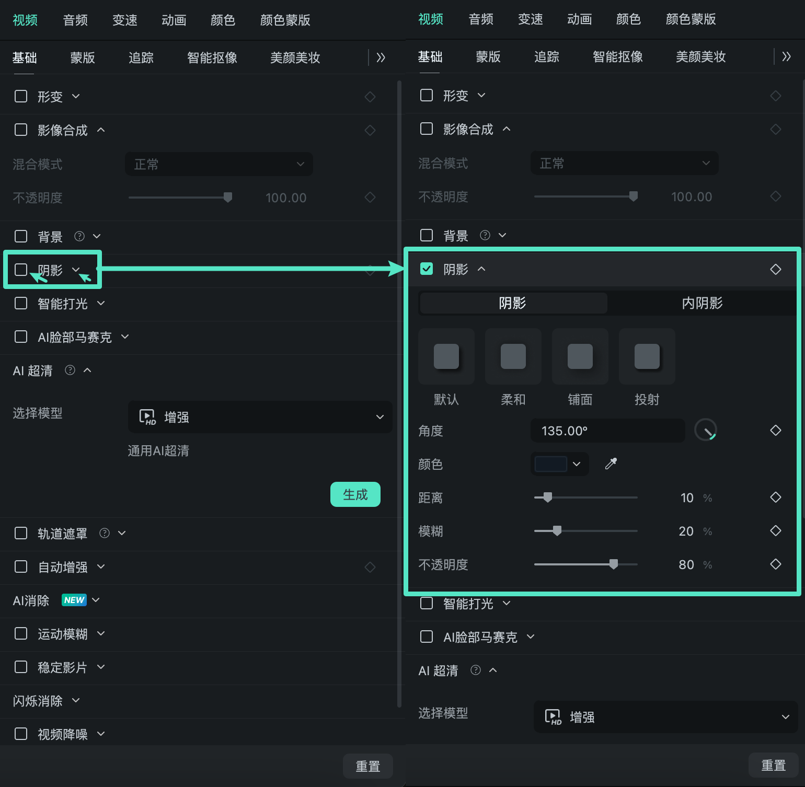The height and width of the screenshot is (787, 805).
Task: Click the shadow 距离 slider handle
Action: click(x=548, y=497)
